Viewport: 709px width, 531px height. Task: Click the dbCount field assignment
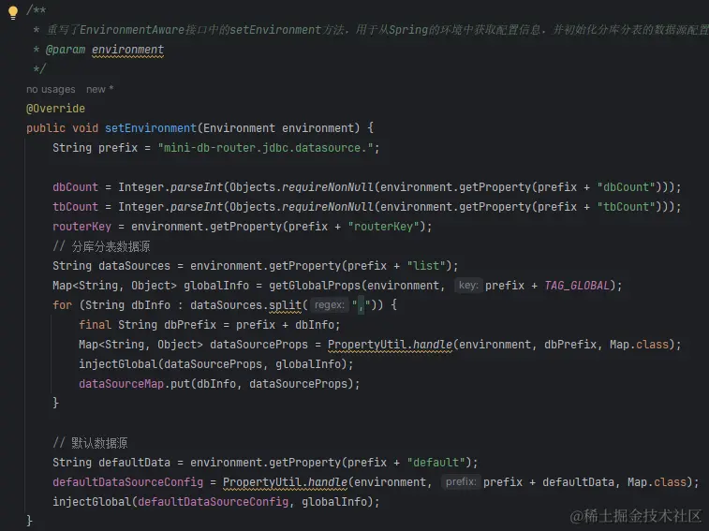pos(75,187)
